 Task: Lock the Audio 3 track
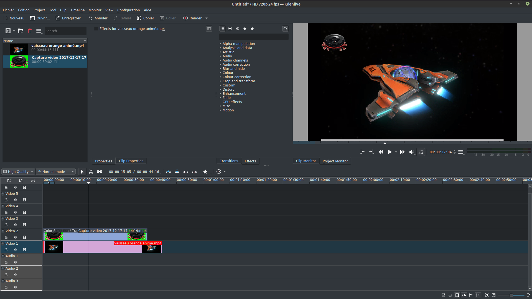coord(6,287)
